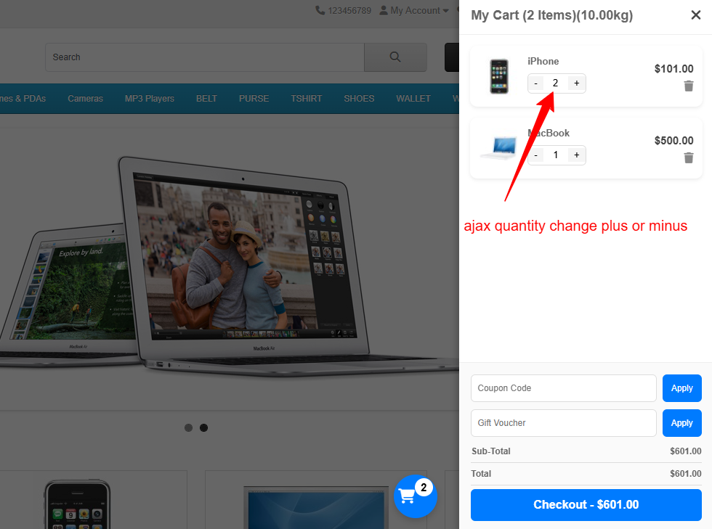This screenshot has height=529, width=712.
Task: Open the MP3 Players menu category
Action: coord(150,99)
